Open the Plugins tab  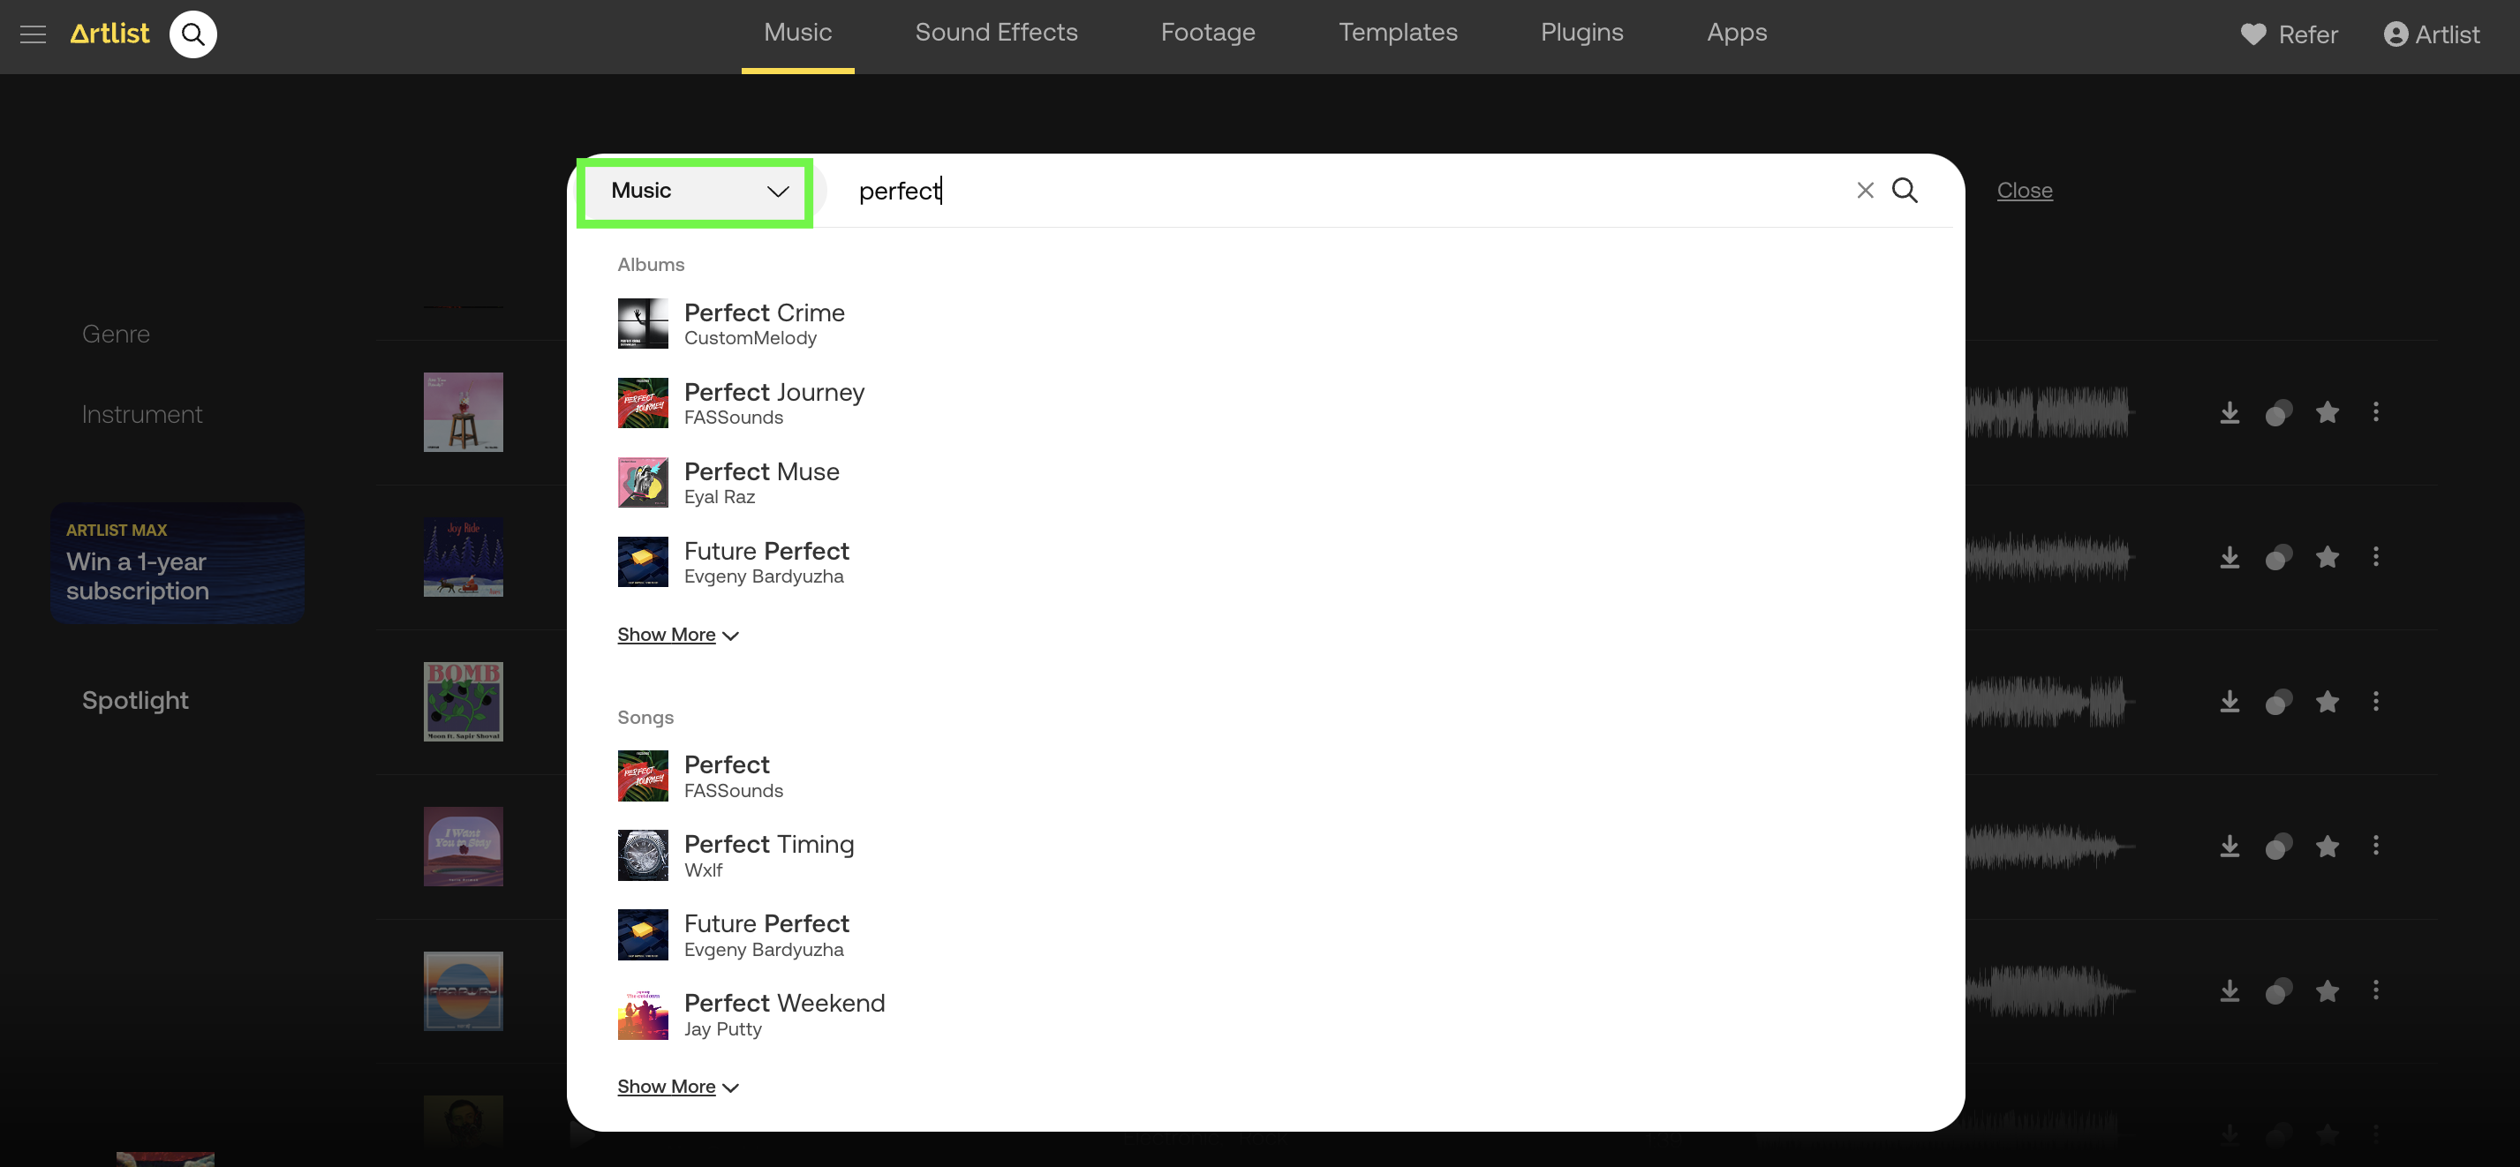click(1581, 34)
